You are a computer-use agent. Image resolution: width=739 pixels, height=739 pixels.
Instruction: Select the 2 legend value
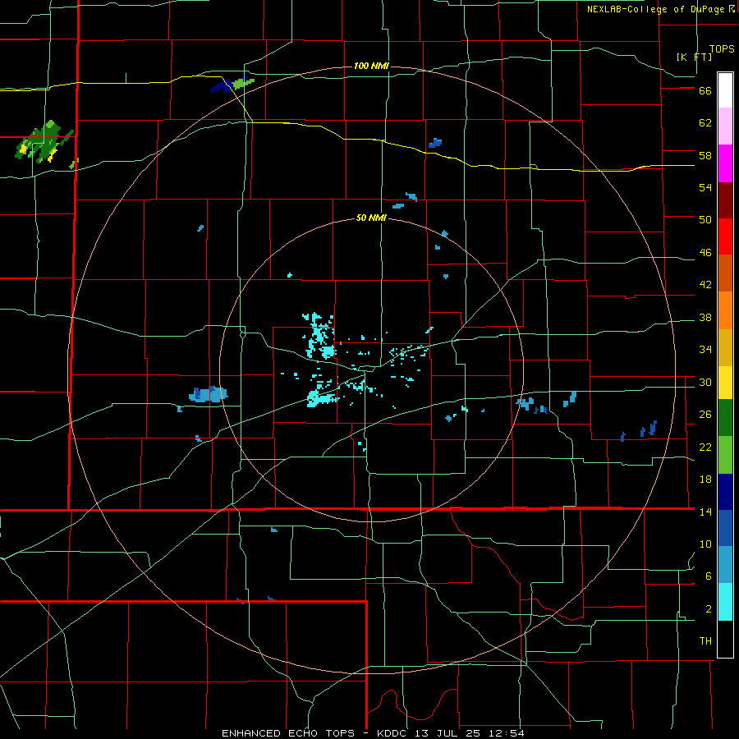click(709, 609)
